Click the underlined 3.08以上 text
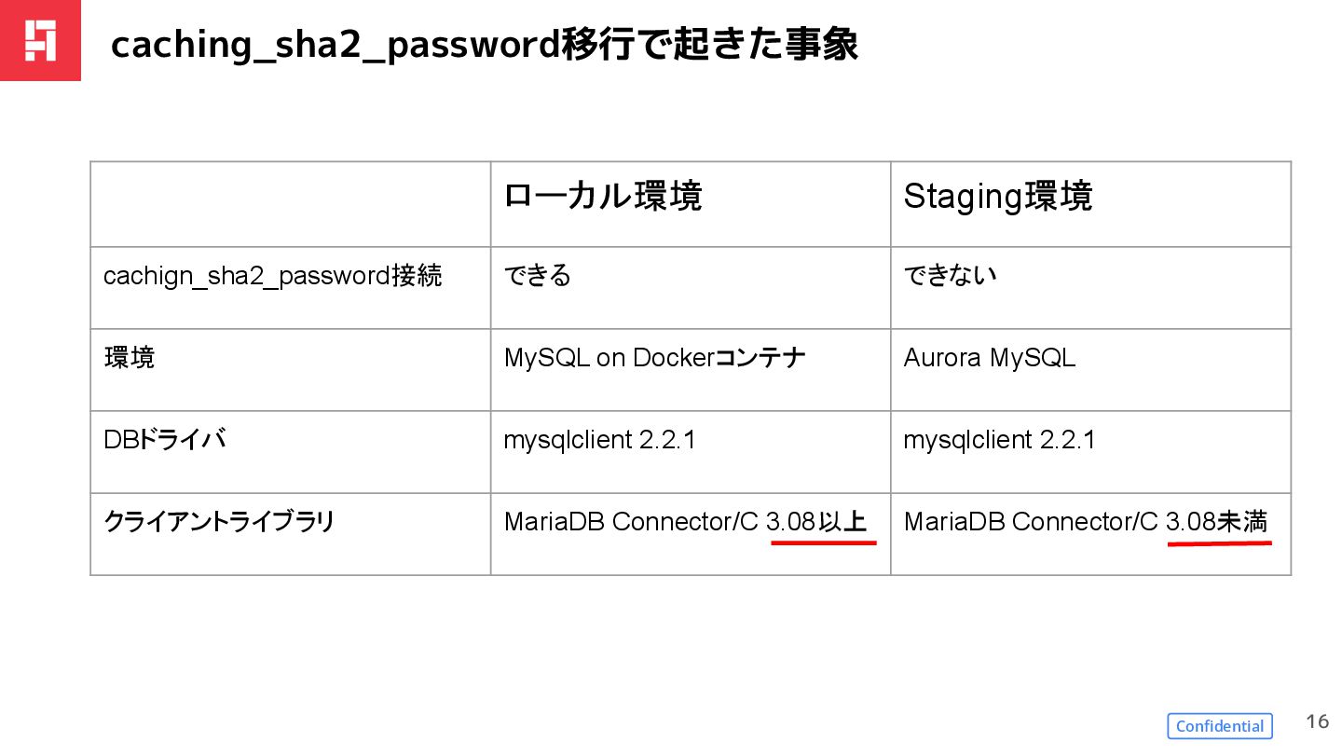This screenshot has height=755, width=1342. pos(816,522)
